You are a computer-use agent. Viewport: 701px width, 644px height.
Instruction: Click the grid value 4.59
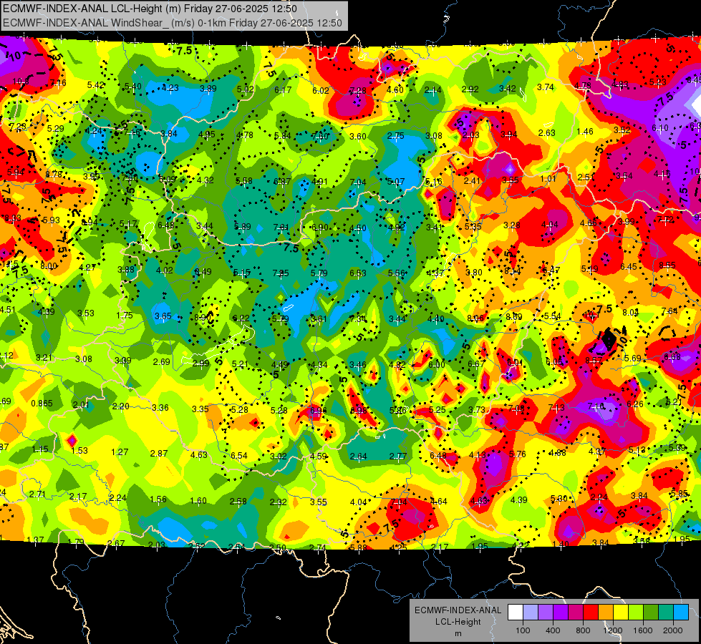(319, 457)
